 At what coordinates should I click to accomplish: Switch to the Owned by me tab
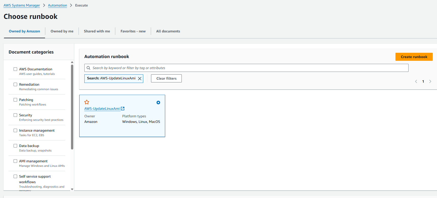click(x=62, y=31)
